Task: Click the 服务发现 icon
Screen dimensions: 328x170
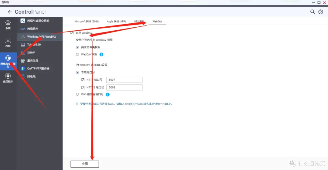Action: click(23, 61)
